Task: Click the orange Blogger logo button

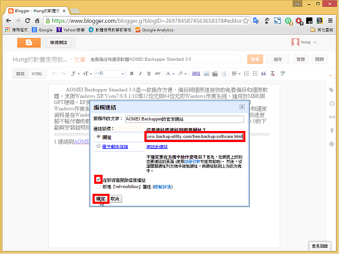Action: click(x=29, y=43)
